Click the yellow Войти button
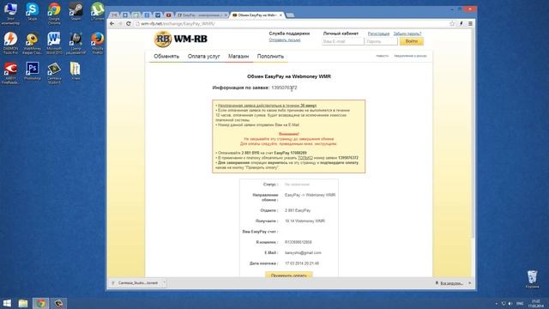 click(x=412, y=41)
